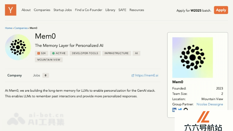
Task: Open the Companies navigation item
Action: (x=42, y=10)
